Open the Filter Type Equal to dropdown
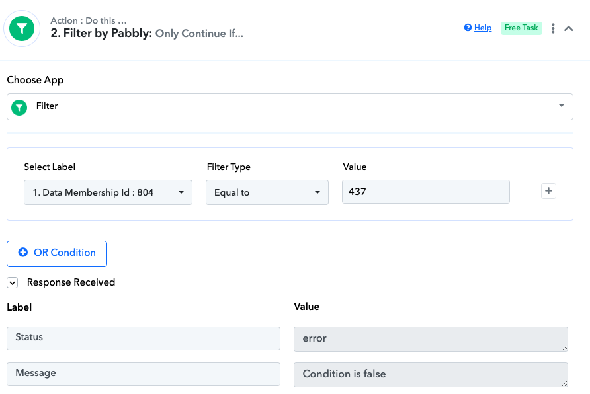 coord(267,192)
